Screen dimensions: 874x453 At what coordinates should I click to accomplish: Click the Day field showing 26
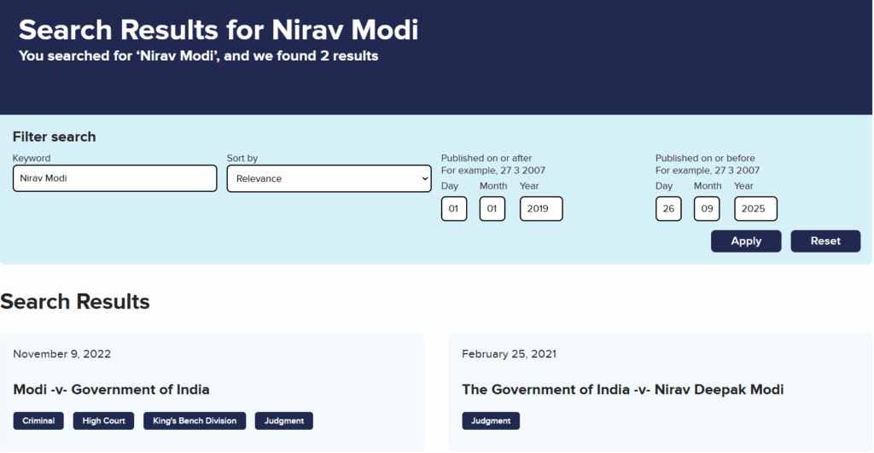(667, 209)
